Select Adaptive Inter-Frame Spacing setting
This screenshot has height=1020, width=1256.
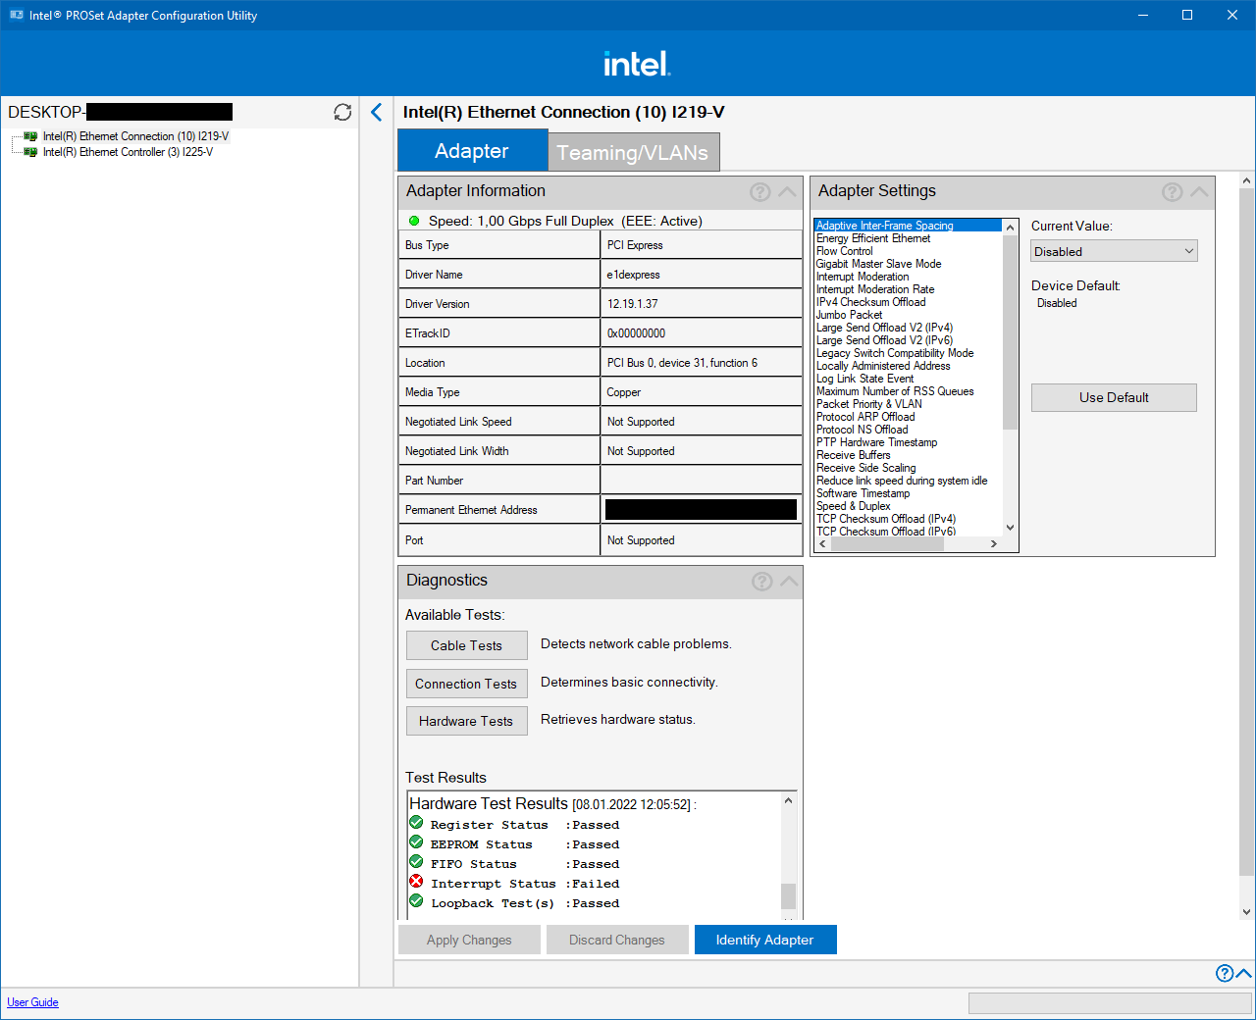[x=908, y=226]
